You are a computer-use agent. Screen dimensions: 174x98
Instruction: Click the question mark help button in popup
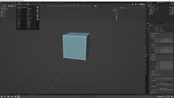(x=38, y=19)
